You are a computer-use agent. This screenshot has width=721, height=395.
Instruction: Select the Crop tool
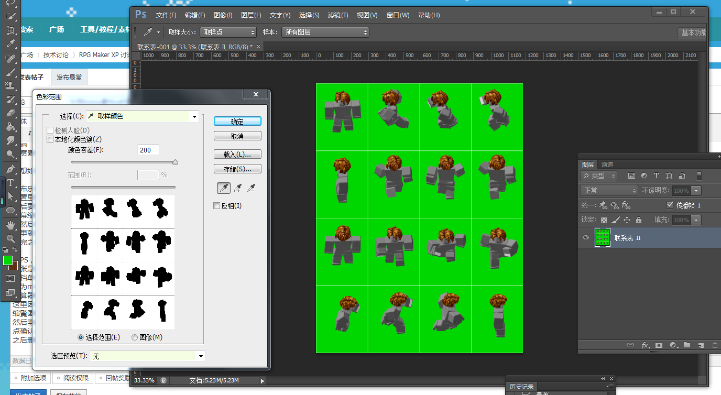coord(10,30)
